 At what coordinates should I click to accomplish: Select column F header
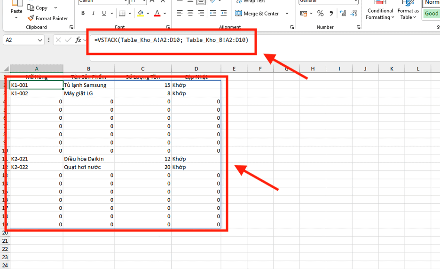260,69
